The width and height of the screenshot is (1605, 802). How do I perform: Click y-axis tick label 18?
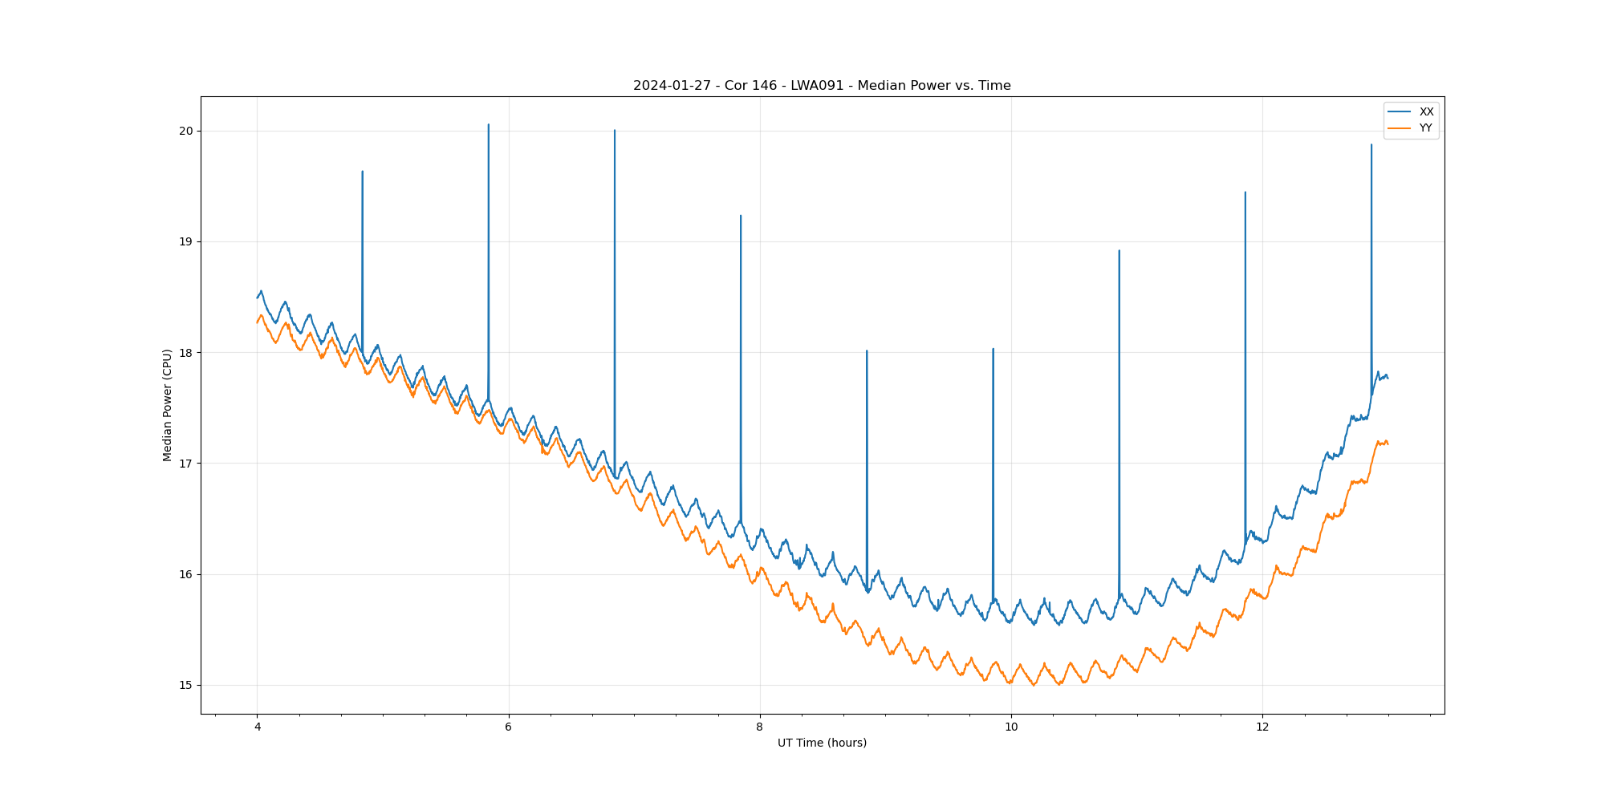tap(186, 353)
